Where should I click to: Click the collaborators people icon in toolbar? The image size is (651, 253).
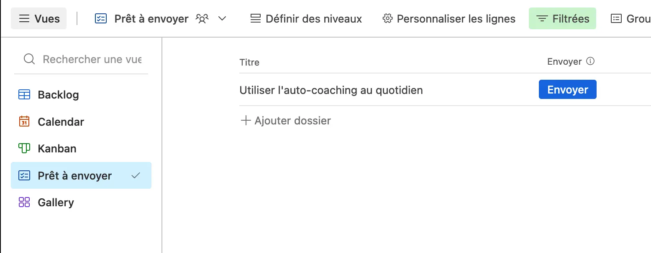click(x=202, y=19)
